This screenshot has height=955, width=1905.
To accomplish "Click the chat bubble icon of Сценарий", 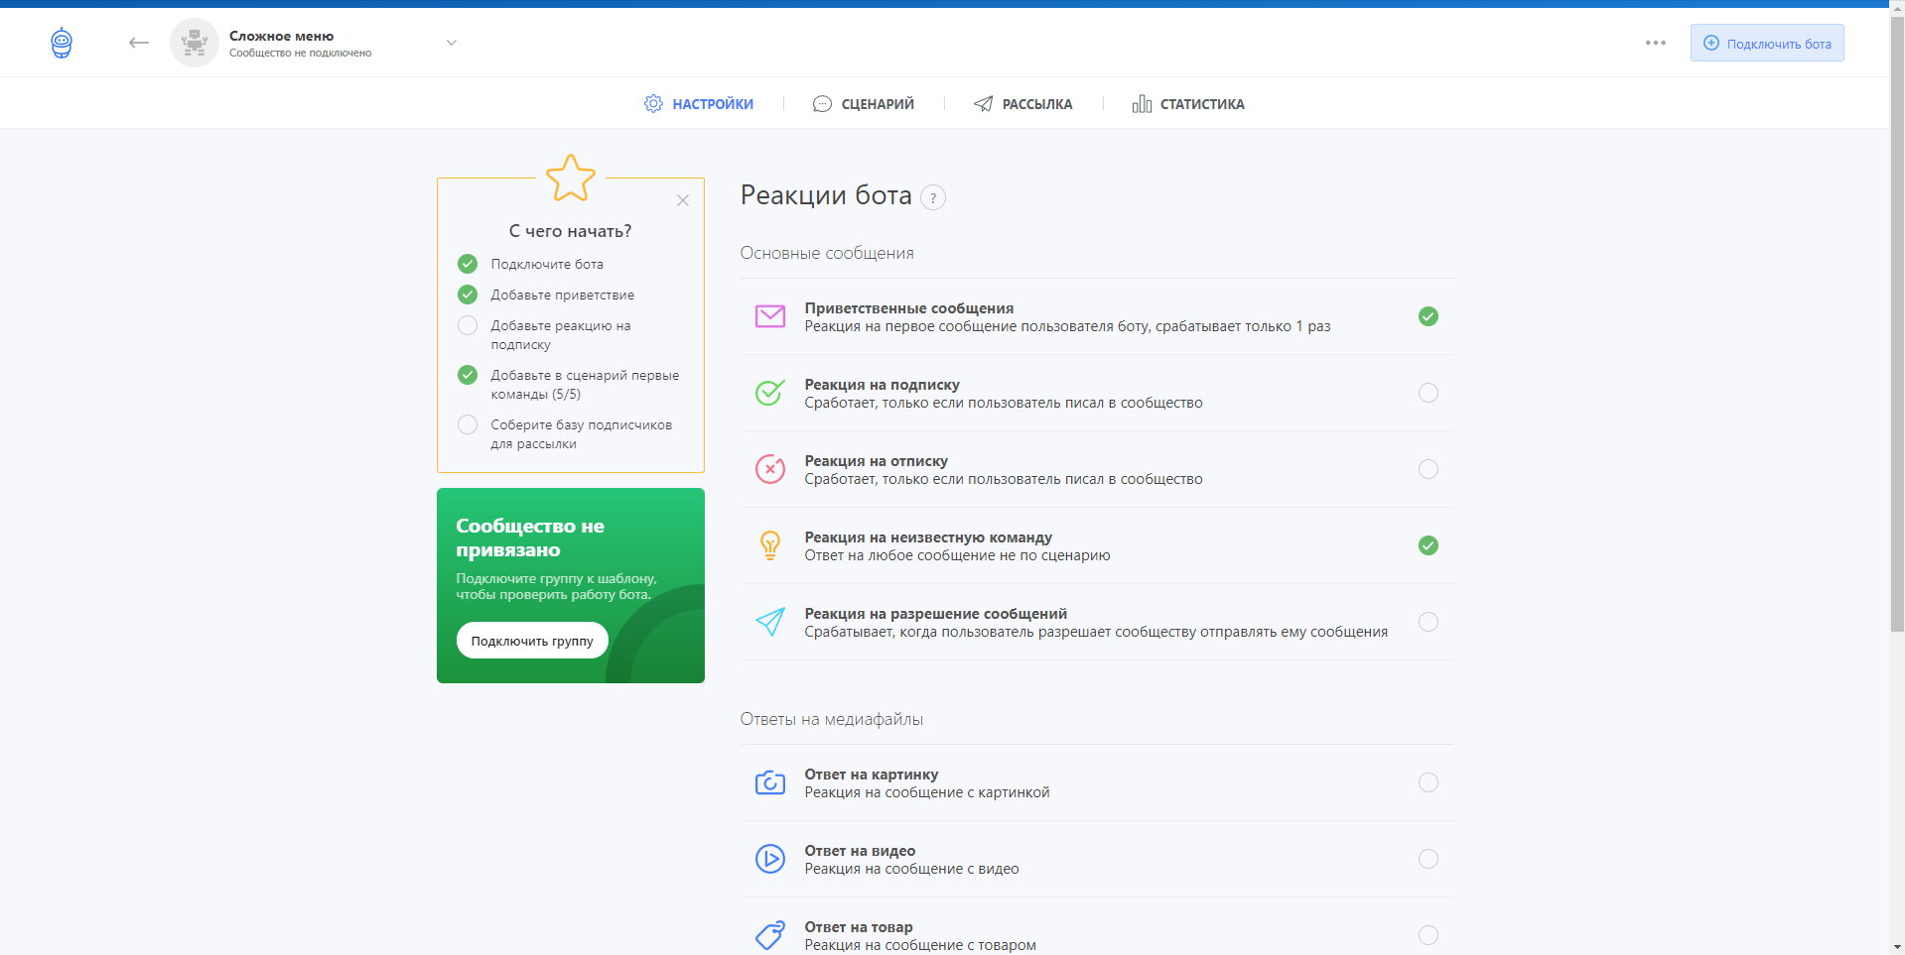I will [x=822, y=104].
